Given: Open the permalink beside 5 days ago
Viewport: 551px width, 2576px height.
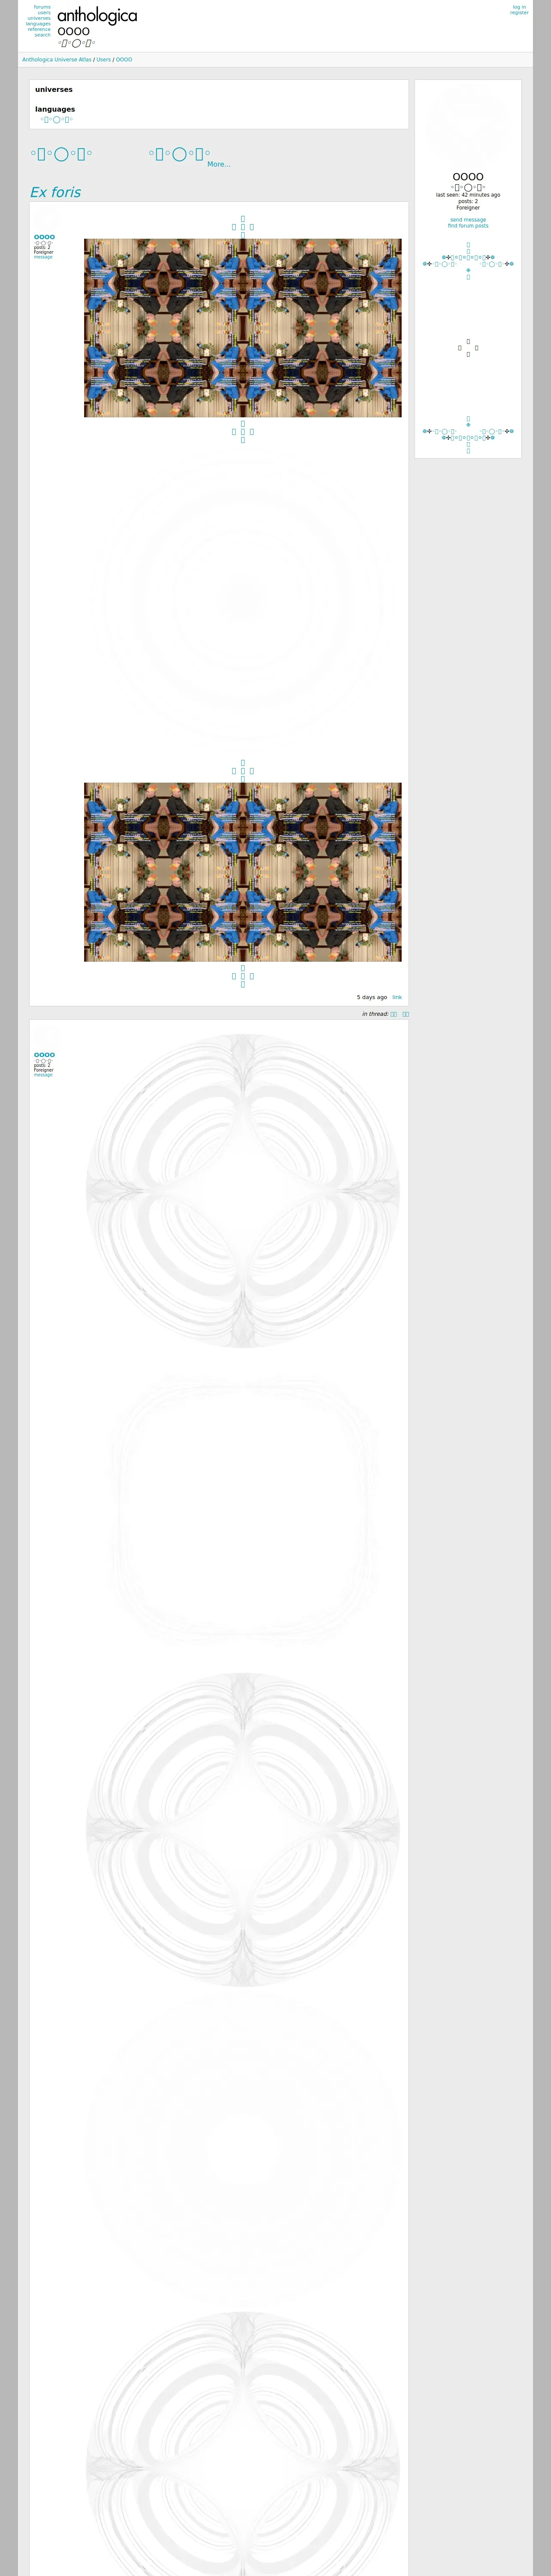Looking at the screenshot, I should tap(397, 997).
